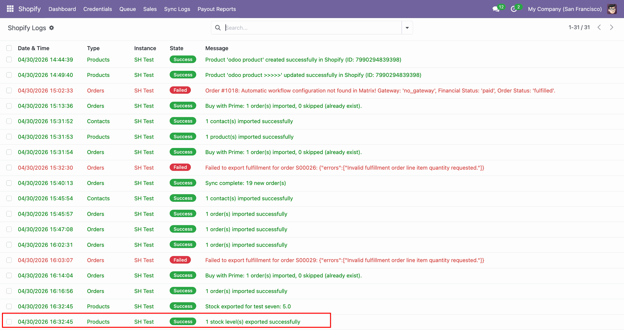The height and width of the screenshot is (330, 624).
Task: Open the apps grid menu icon
Action: click(10, 9)
